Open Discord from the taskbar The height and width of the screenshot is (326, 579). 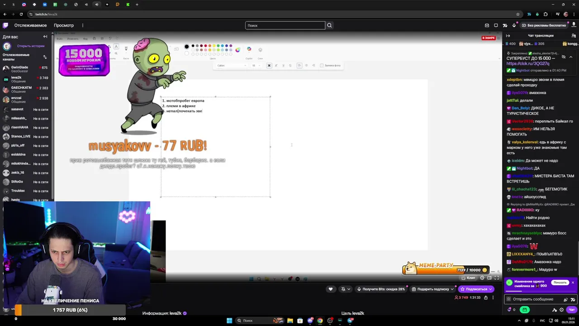[x=310, y=321]
